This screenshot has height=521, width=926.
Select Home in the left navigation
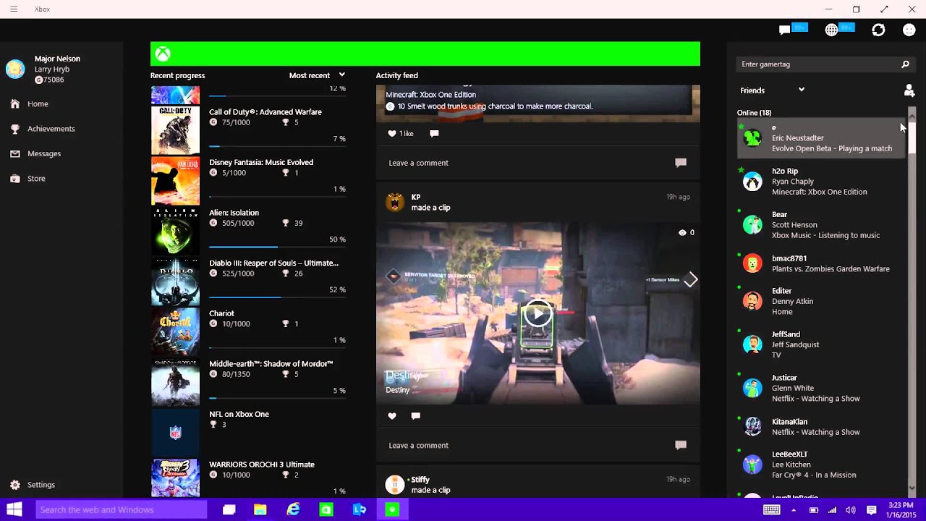(38, 104)
